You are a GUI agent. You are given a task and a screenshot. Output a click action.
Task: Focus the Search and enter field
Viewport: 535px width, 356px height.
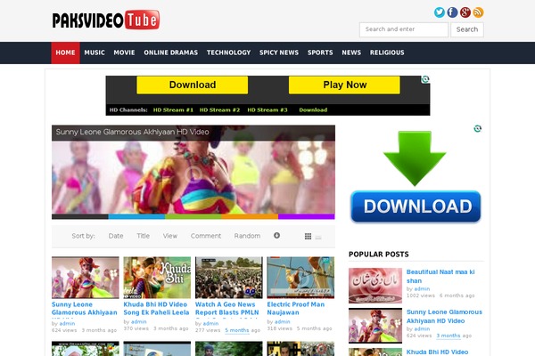(x=404, y=29)
